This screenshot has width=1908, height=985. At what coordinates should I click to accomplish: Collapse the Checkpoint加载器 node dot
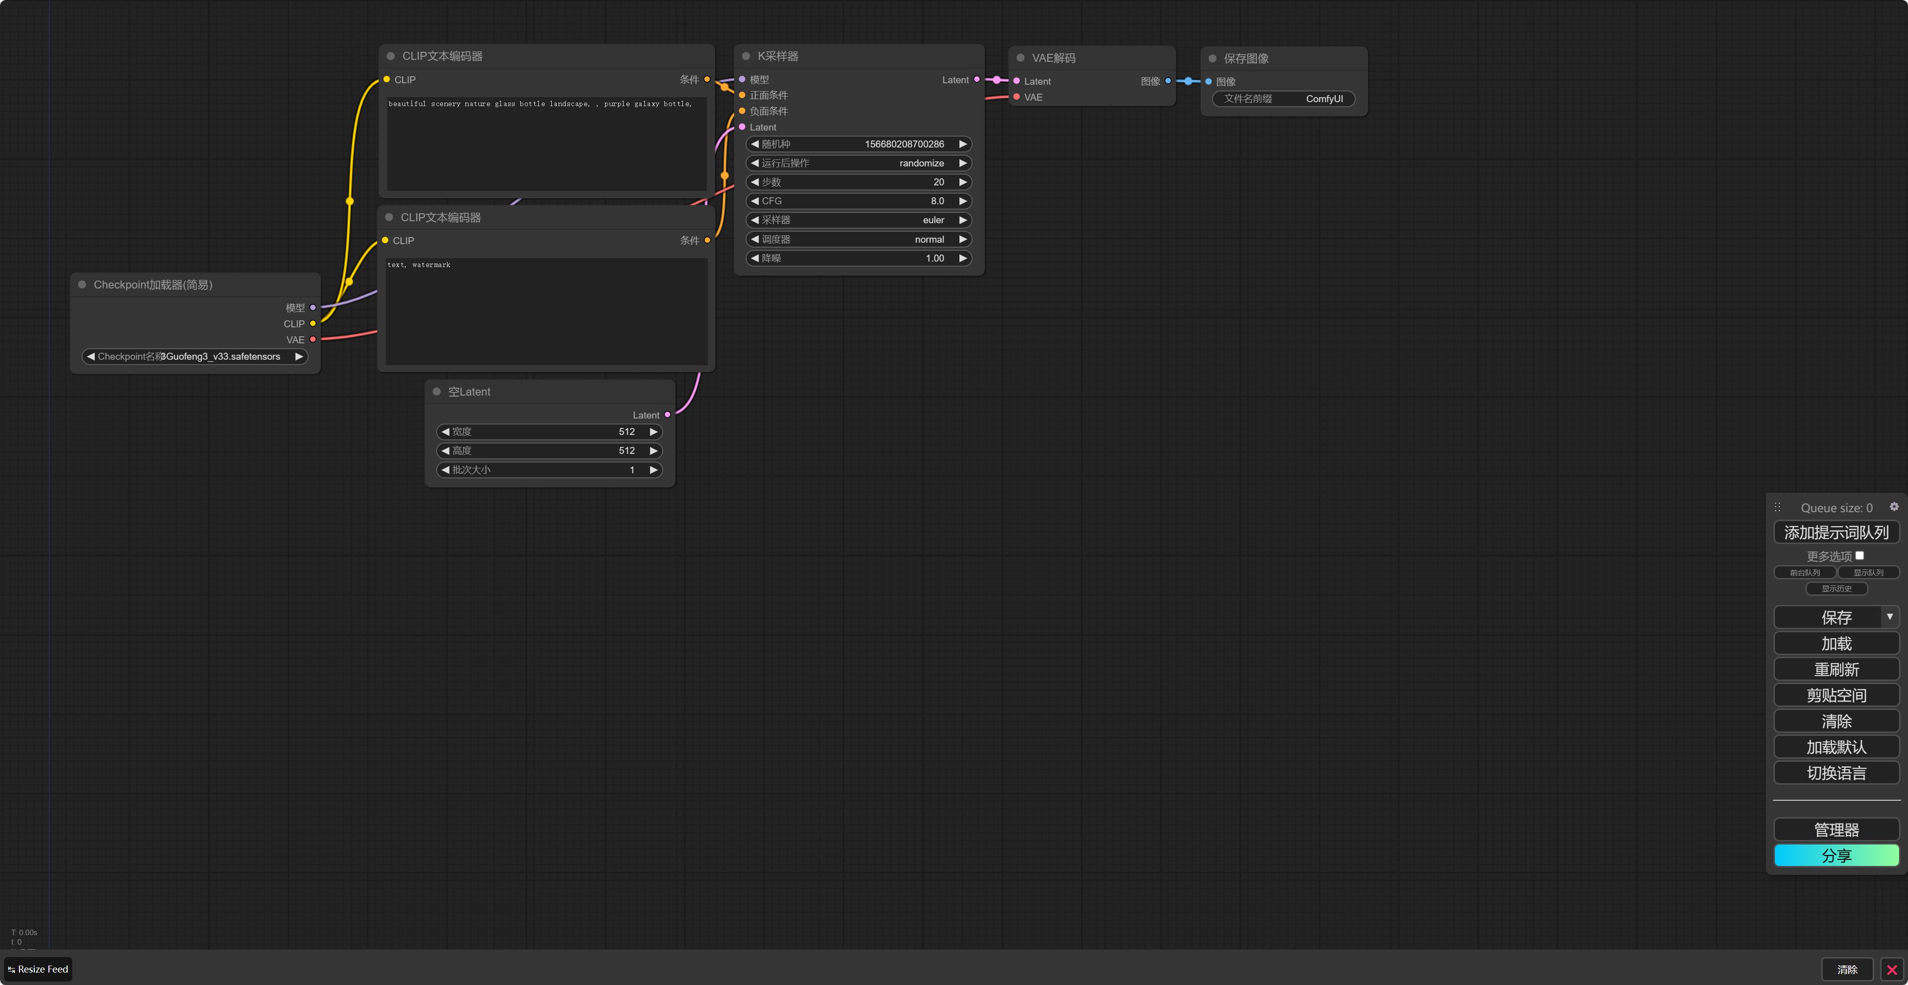pos(82,284)
